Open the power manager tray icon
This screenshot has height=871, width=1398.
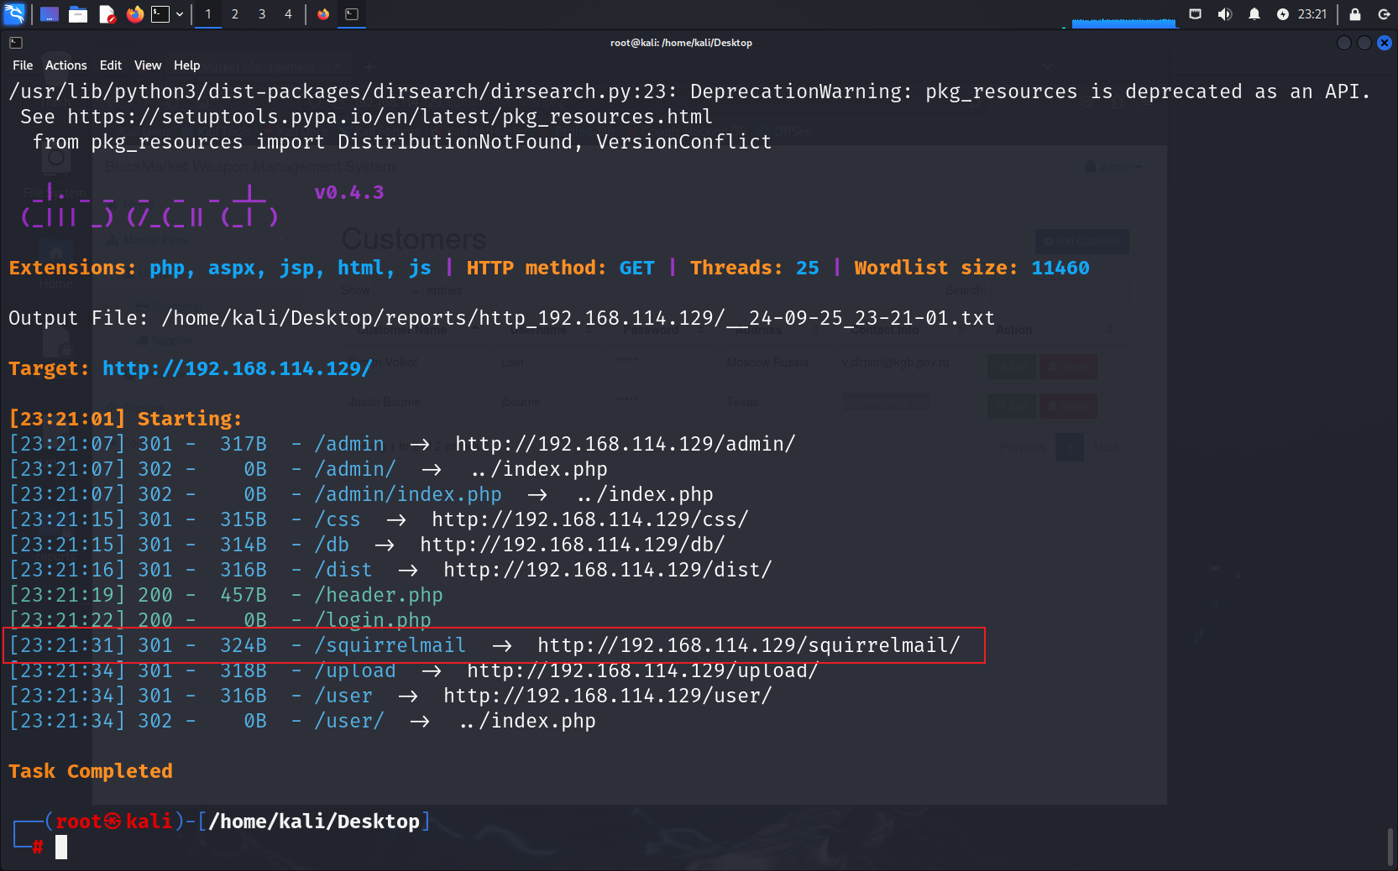(x=1283, y=14)
